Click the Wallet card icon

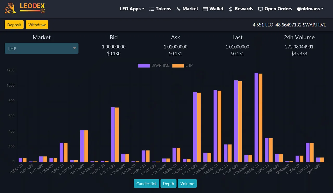[205, 9]
